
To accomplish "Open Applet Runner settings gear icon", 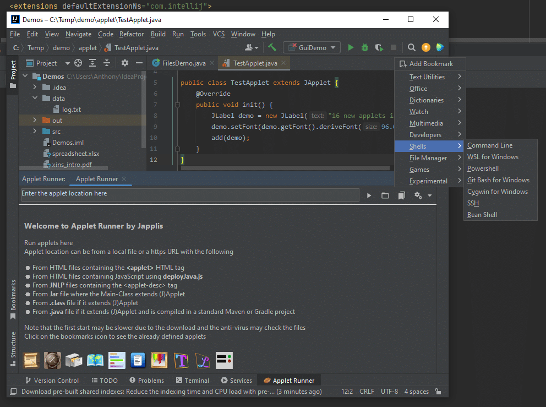I will 418,196.
